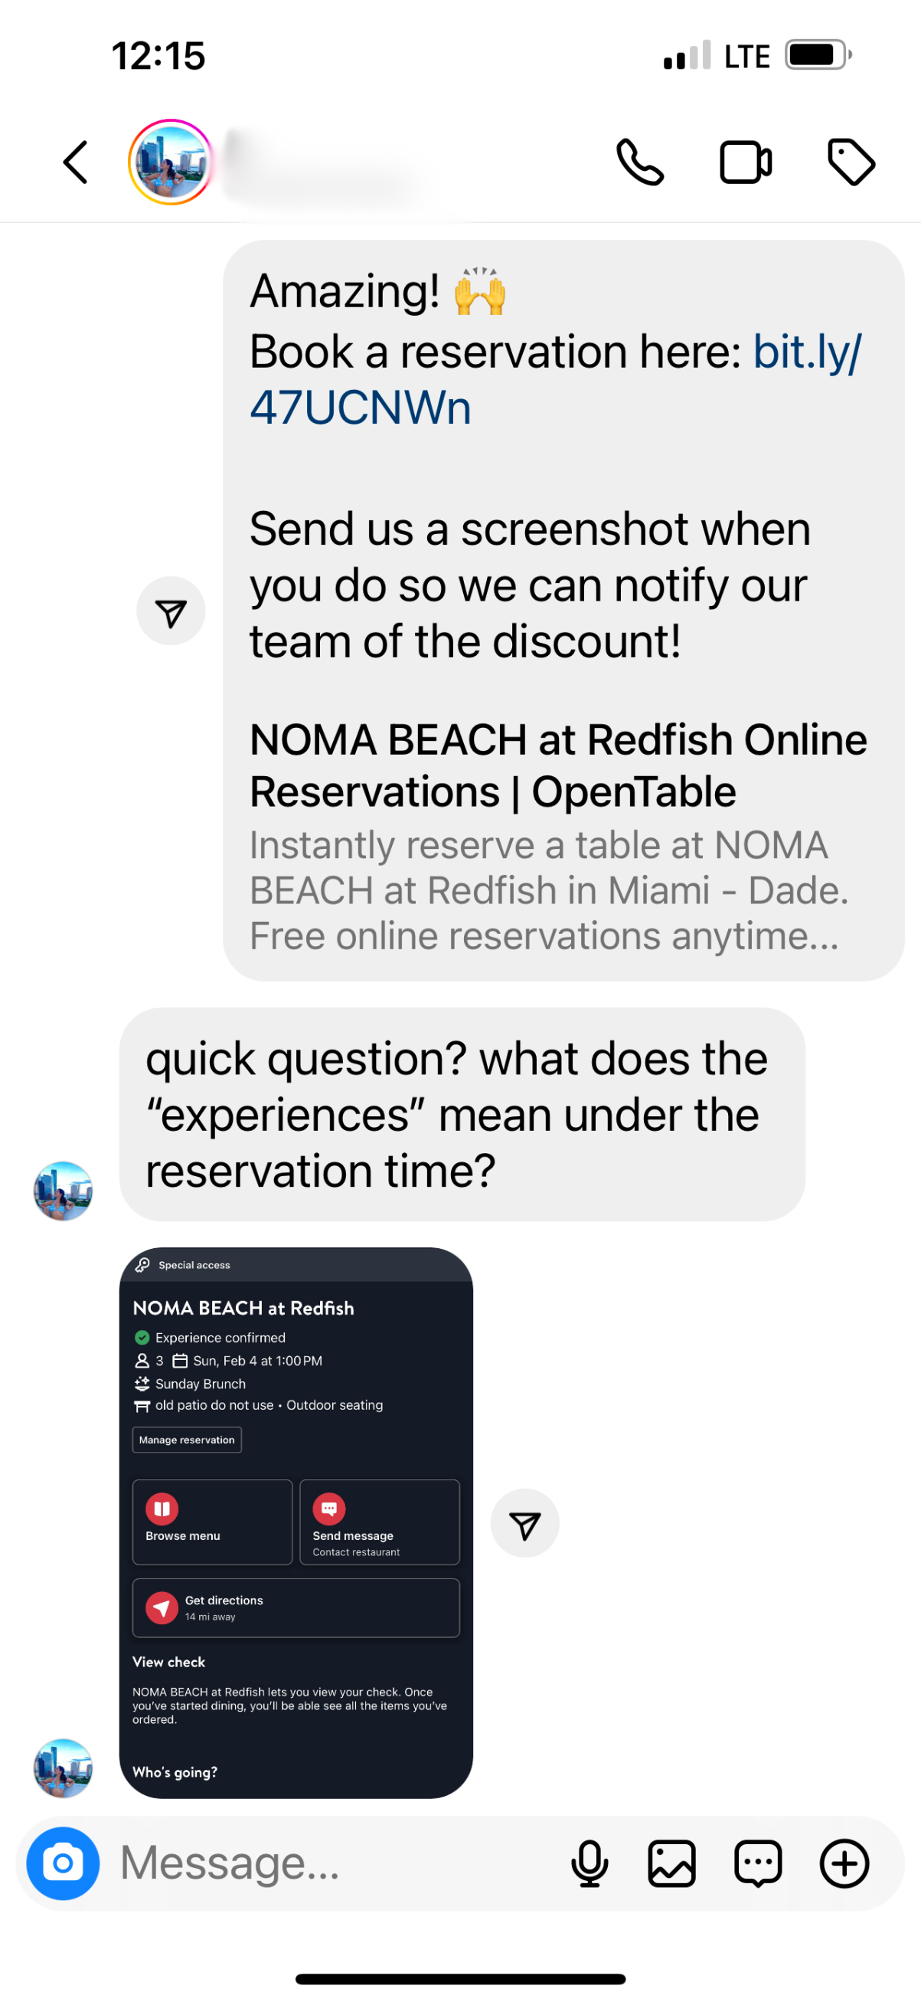
Task: Open the label tag icon in the header
Action: (x=851, y=162)
